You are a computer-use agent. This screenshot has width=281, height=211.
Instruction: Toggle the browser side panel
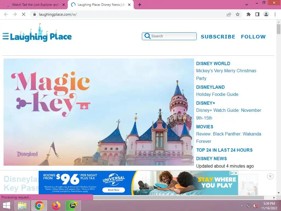(257, 14)
